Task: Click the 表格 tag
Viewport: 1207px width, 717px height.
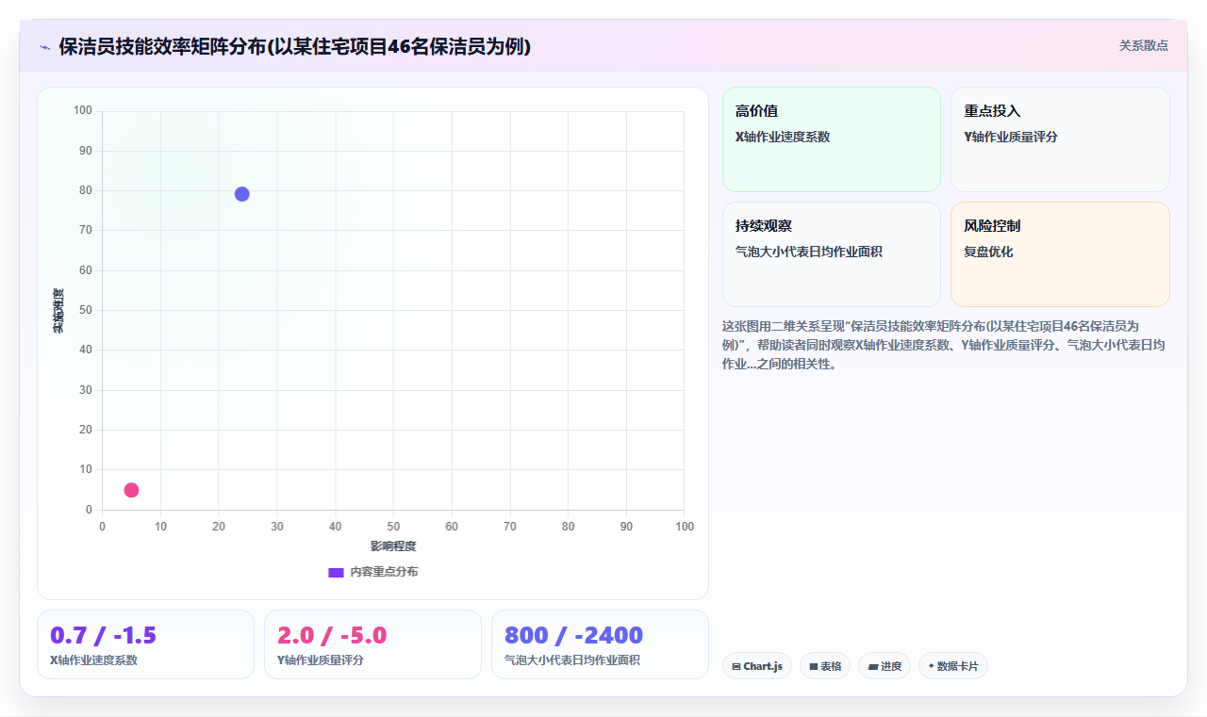Action: (824, 666)
